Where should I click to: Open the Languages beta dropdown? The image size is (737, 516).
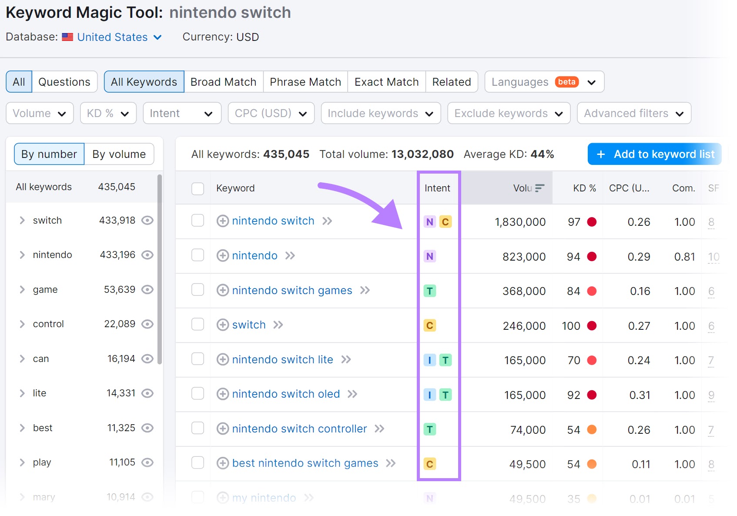pyautogui.click(x=545, y=82)
